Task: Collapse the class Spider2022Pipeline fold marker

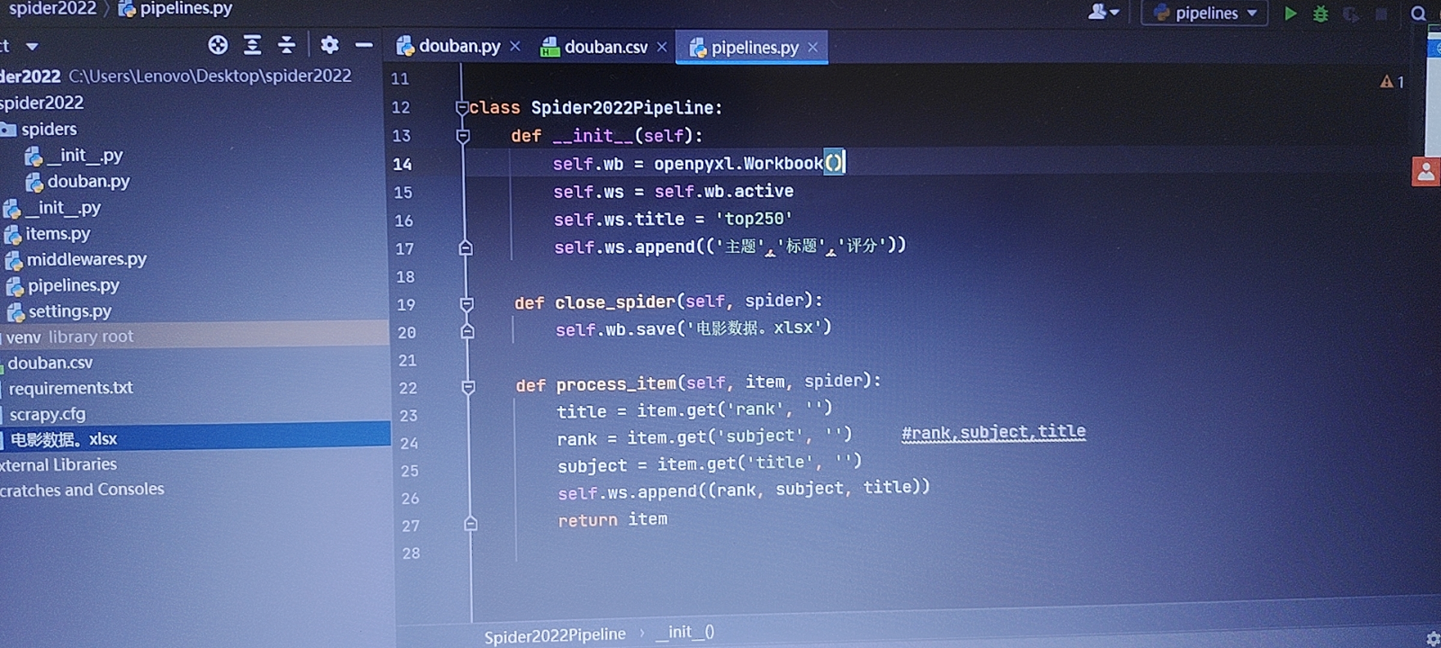Action: (462, 108)
